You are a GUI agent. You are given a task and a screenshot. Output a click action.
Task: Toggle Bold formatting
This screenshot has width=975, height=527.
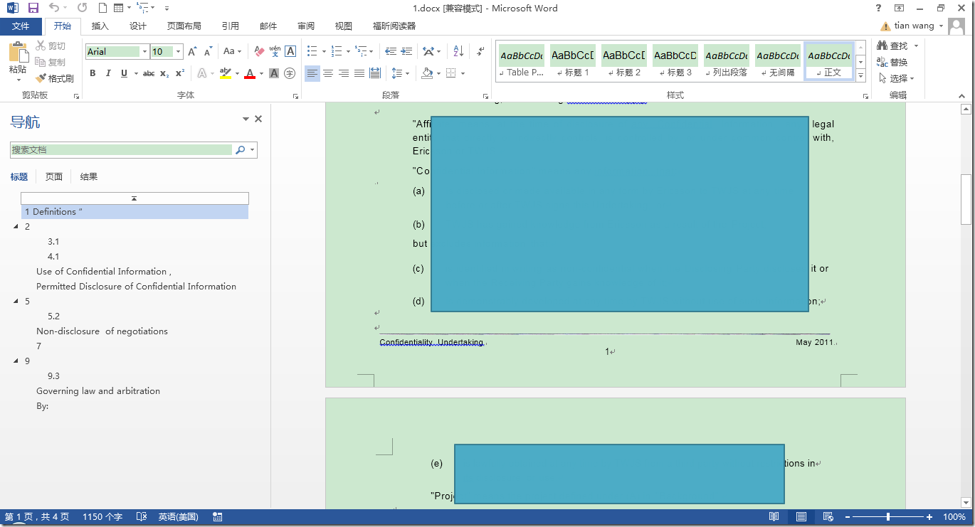point(93,73)
